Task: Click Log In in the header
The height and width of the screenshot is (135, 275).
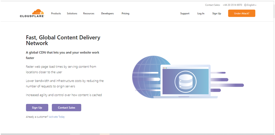Action: coord(201,13)
